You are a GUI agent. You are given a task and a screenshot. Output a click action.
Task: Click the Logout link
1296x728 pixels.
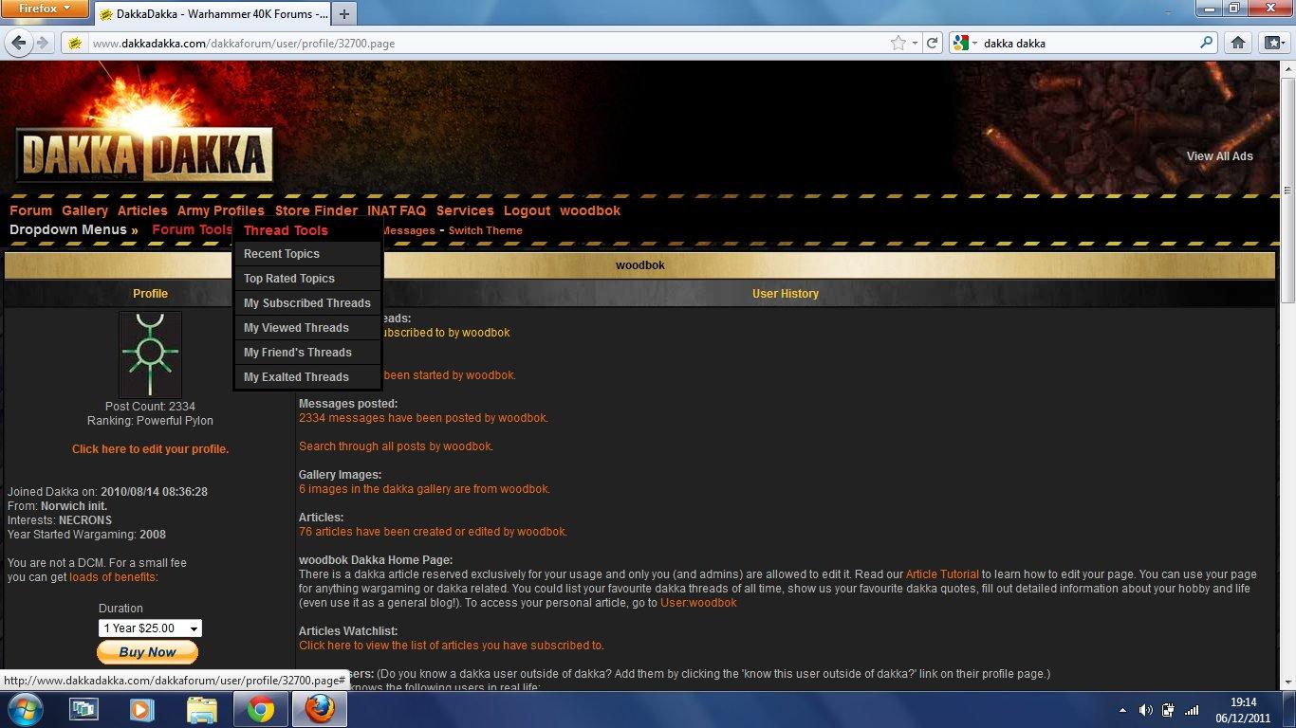pyautogui.click(x=527, y=210)
